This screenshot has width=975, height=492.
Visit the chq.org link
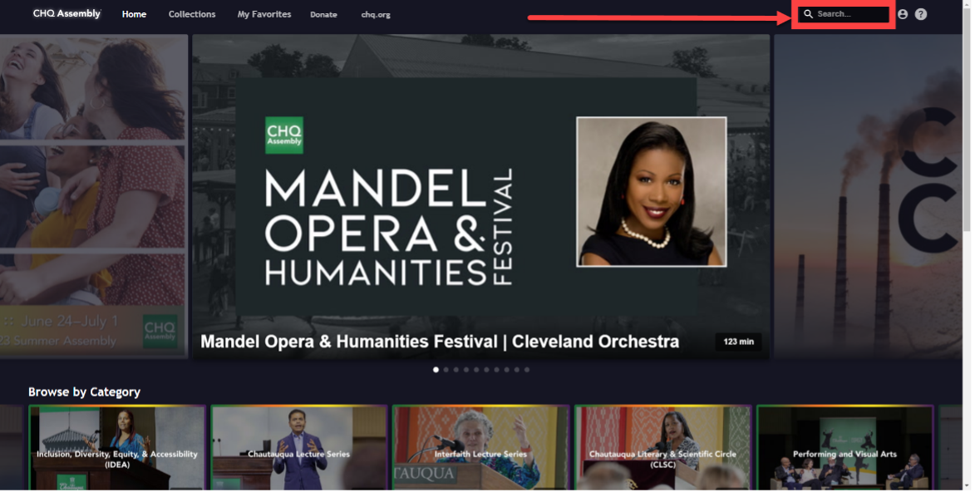(377, 15)
